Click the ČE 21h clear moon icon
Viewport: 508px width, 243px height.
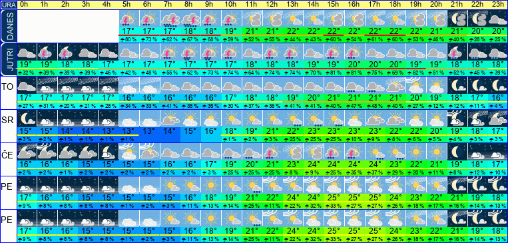tap(457, 152)
